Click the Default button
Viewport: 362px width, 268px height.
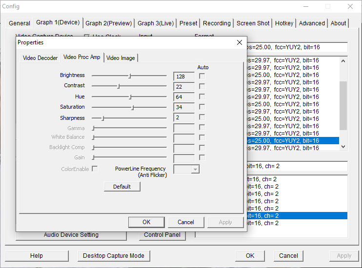coord(122,187)
